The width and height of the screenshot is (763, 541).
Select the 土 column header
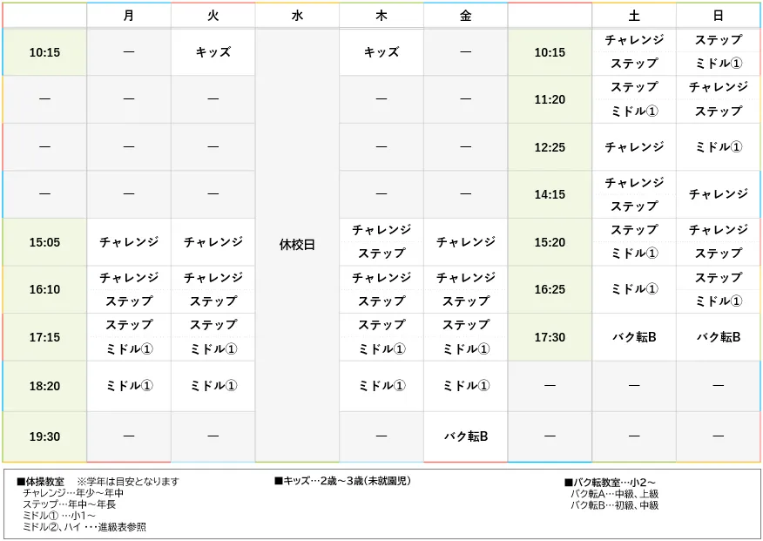[634, 15]
